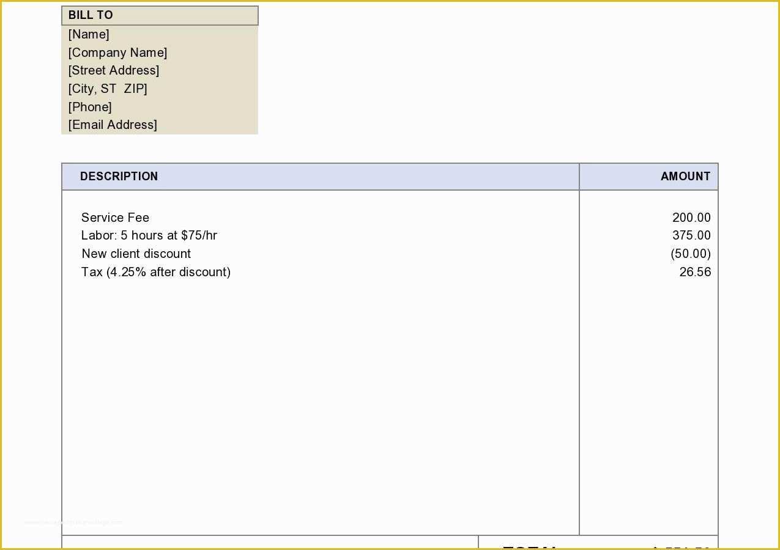
Task: Select the New client discount line
Action: [136, 254]
